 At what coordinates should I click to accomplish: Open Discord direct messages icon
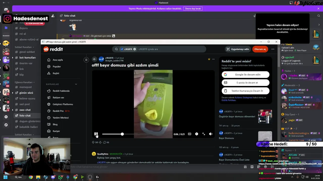[x=6, y=10]
